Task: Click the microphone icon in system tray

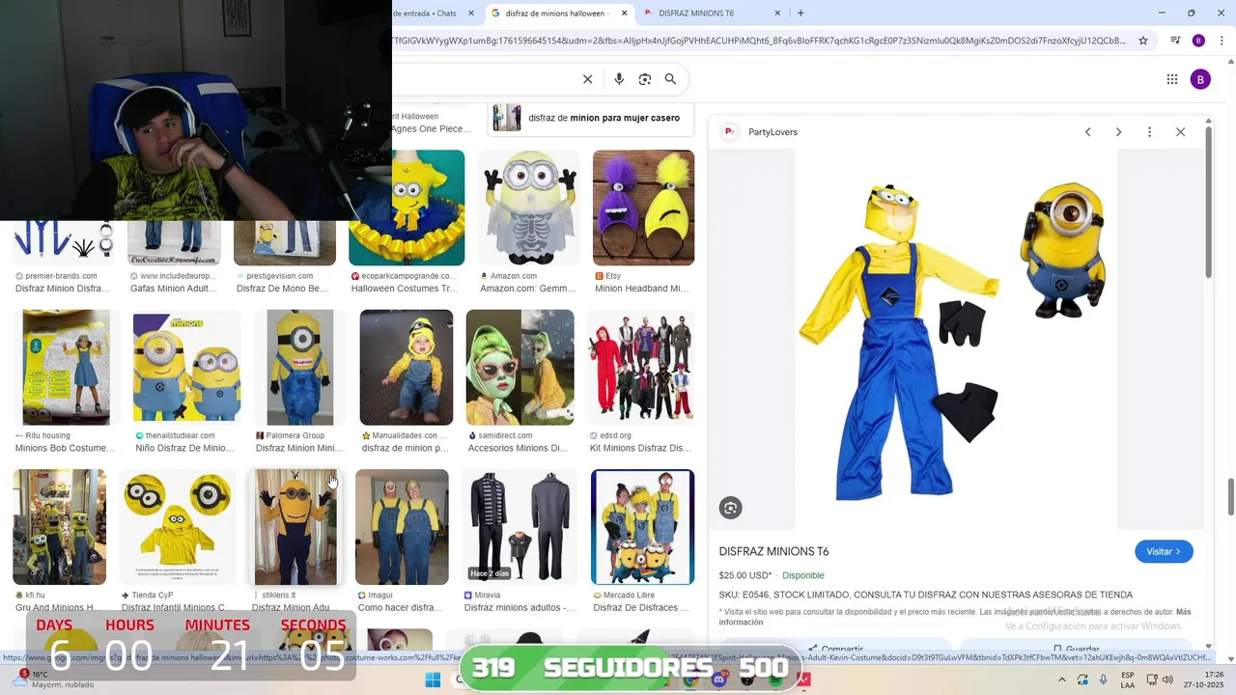Action: tap(1103, 680)
